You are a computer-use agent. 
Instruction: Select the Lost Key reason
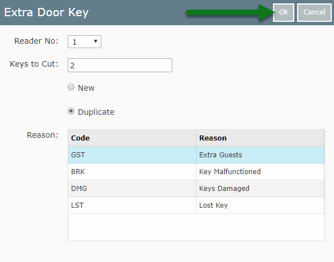click(x=214, y=205)
